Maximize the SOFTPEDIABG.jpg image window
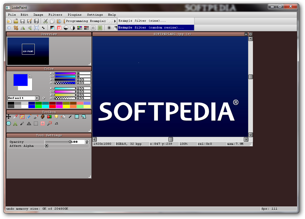Viewport: 305px width, 219px height. [246, 34]
